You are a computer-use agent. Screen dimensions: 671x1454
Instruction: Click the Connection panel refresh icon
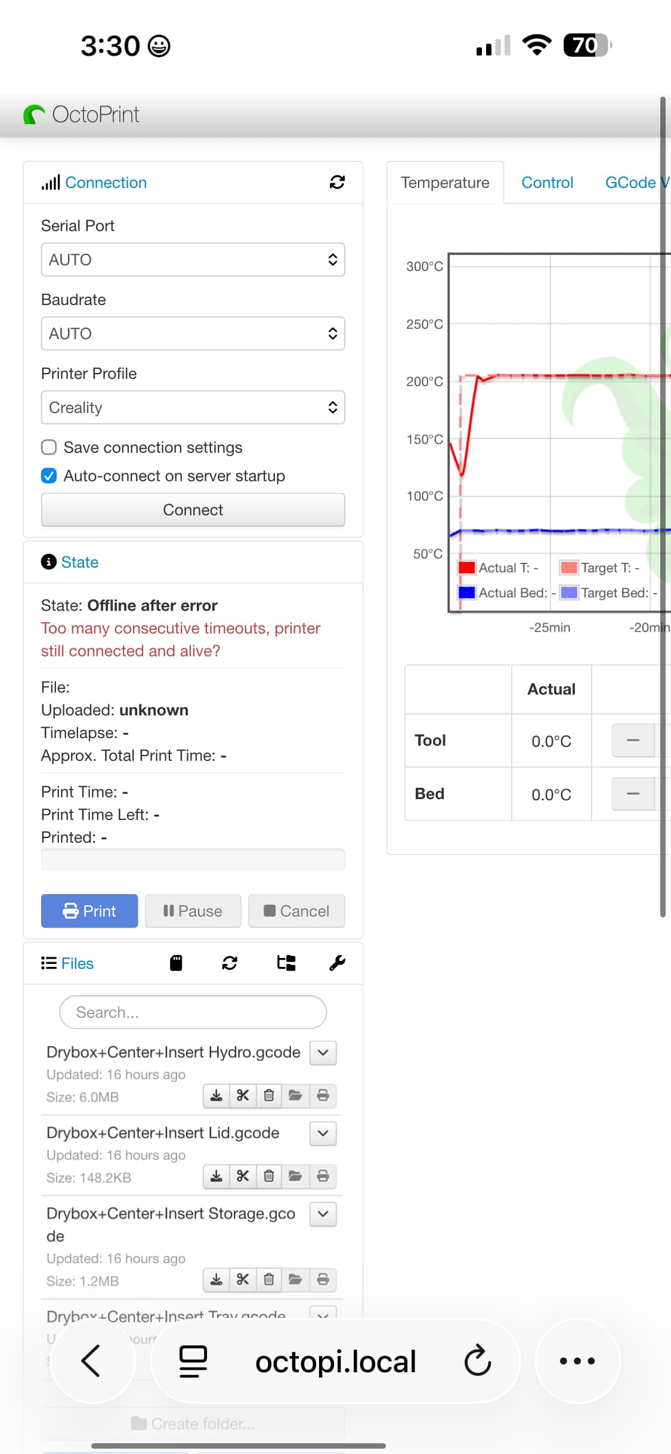pyautogui.click(x=337, y=182)
